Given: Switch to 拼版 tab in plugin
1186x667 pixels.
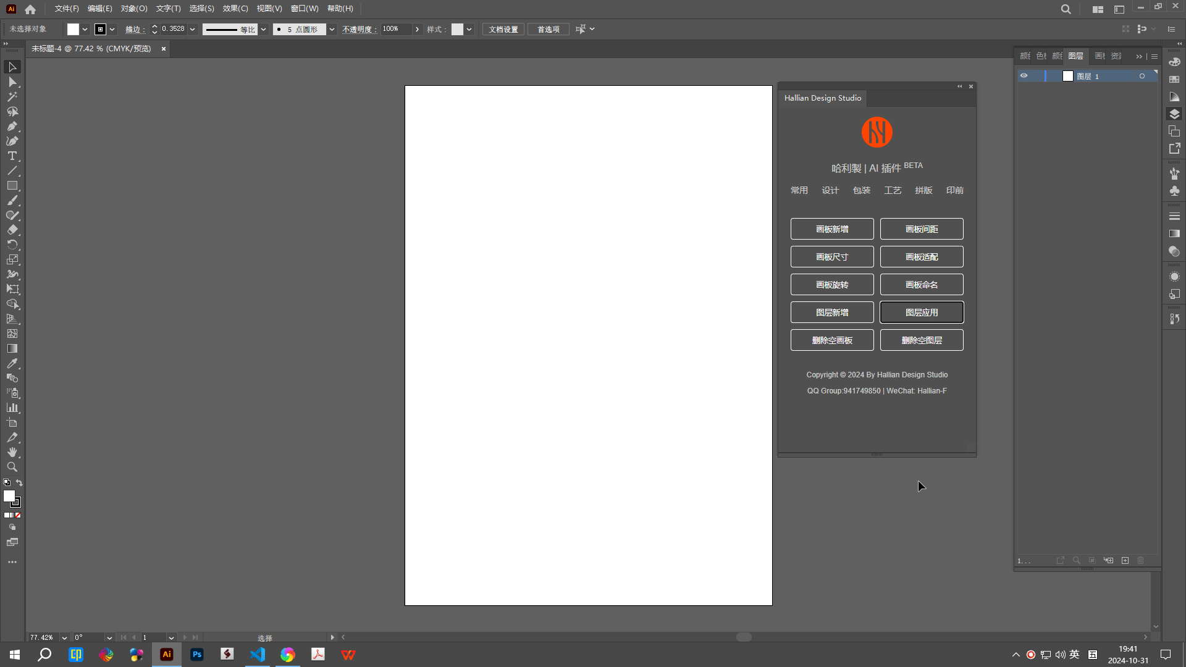Looking at the screenshot, I should [x=923, y=190].
